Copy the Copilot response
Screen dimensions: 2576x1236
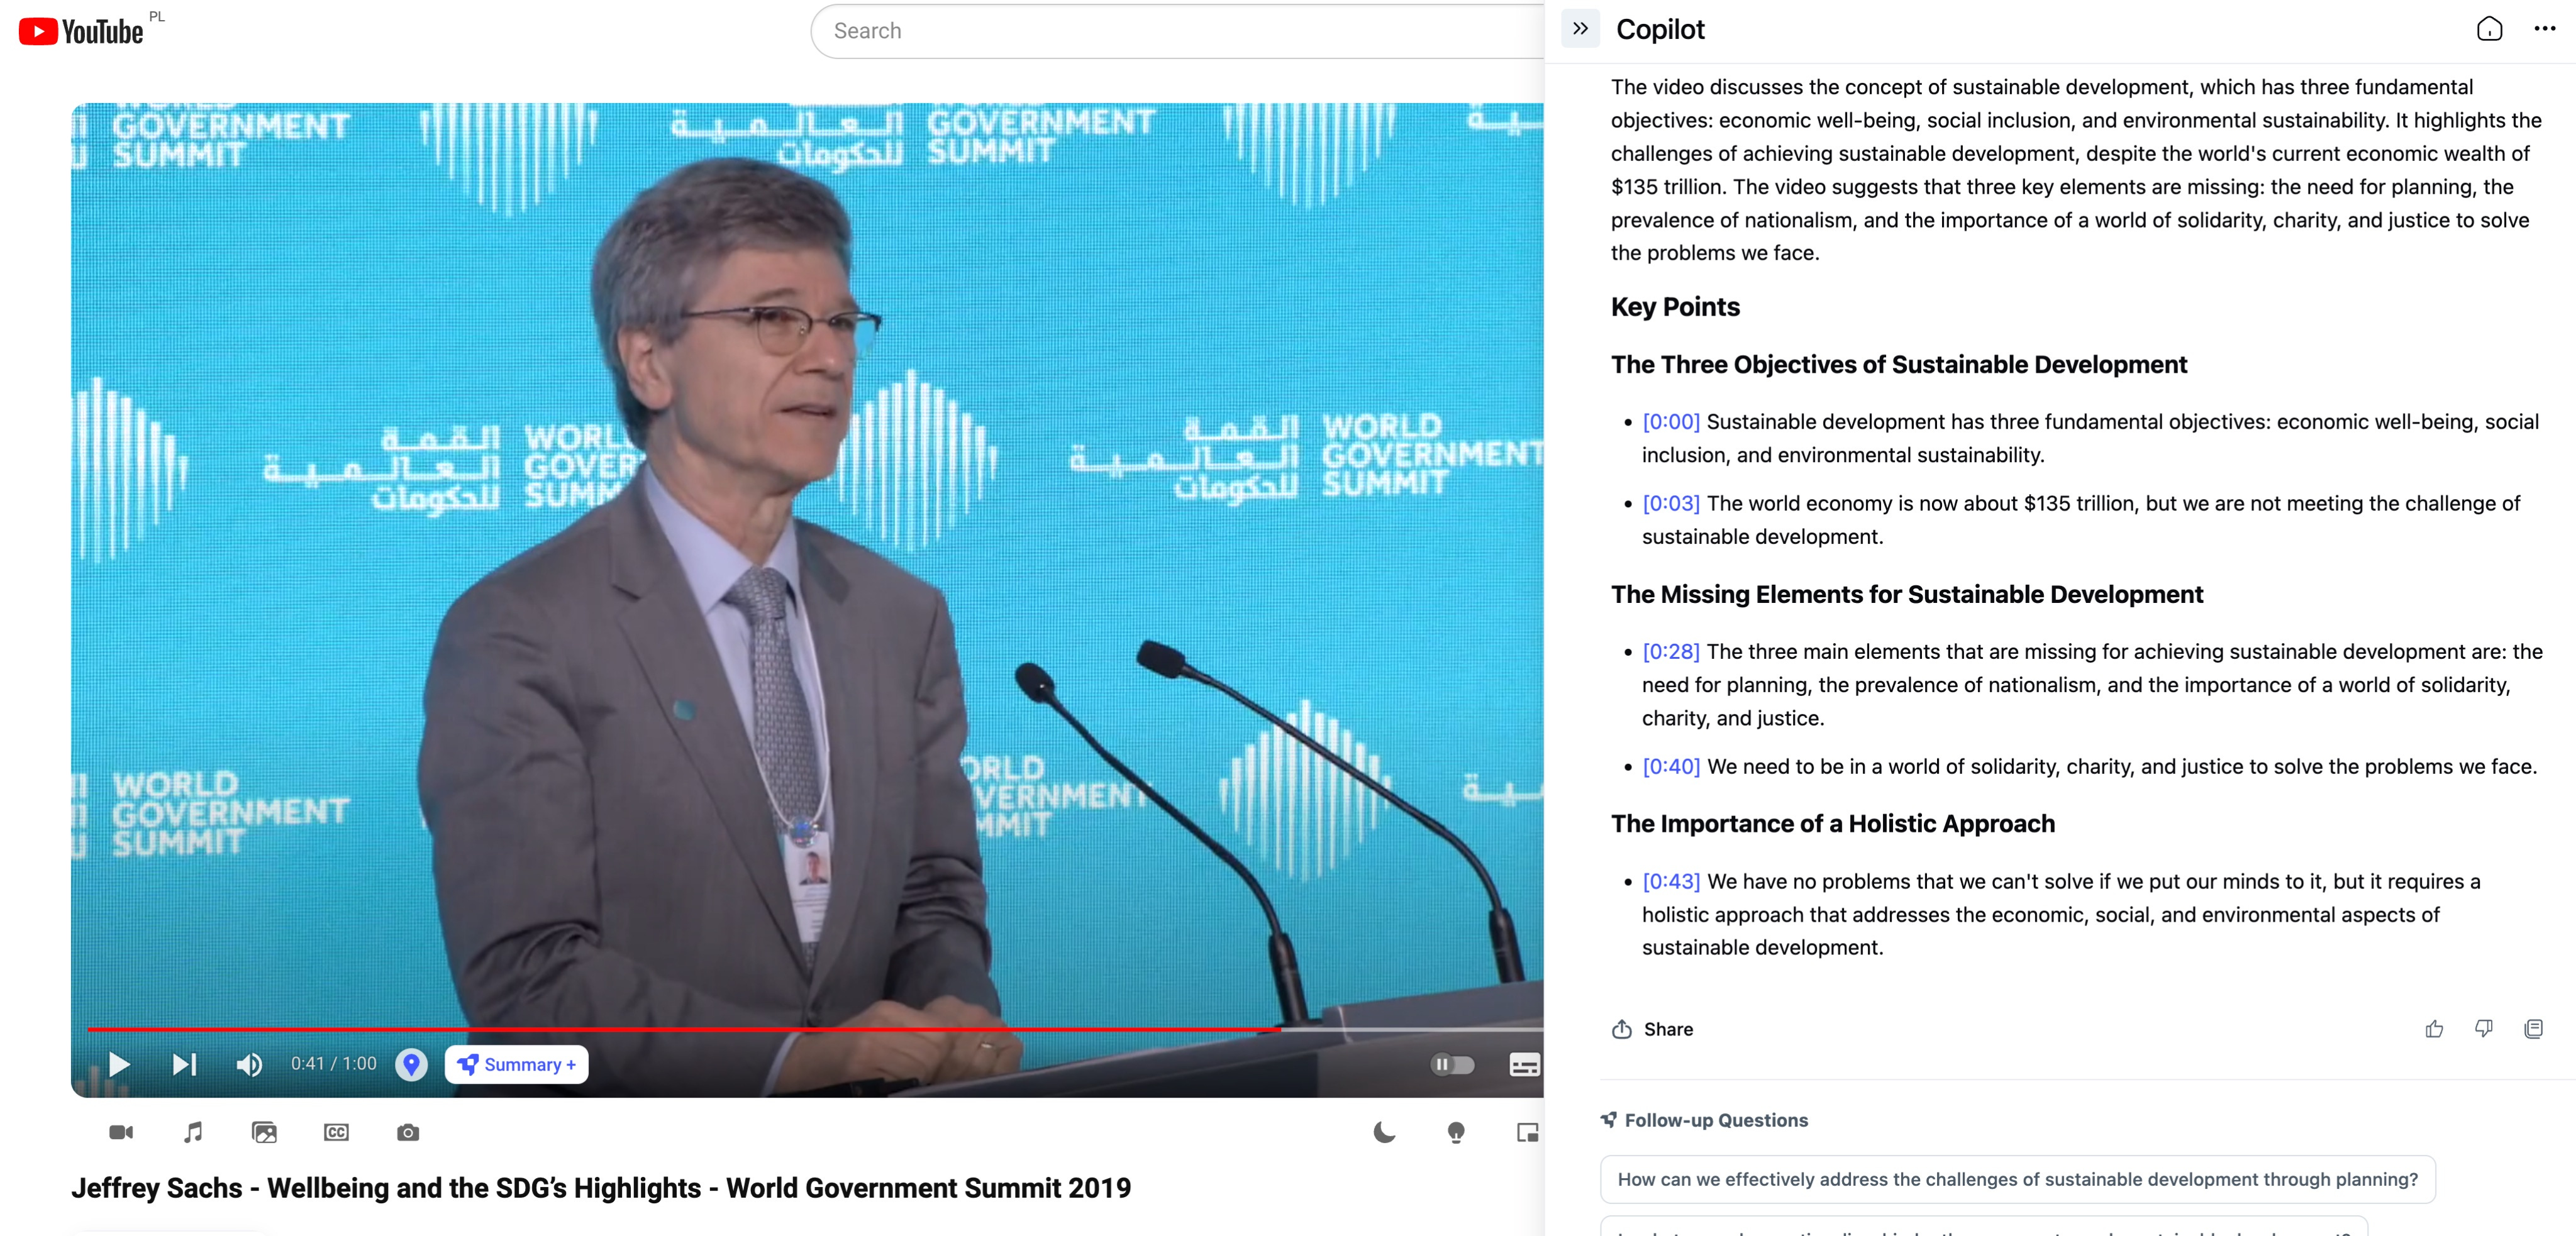tap(2533, 1029)
